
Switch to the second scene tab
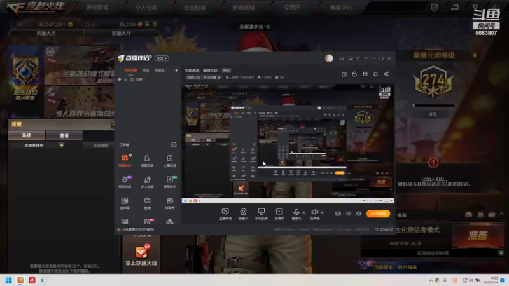(146, 71)
